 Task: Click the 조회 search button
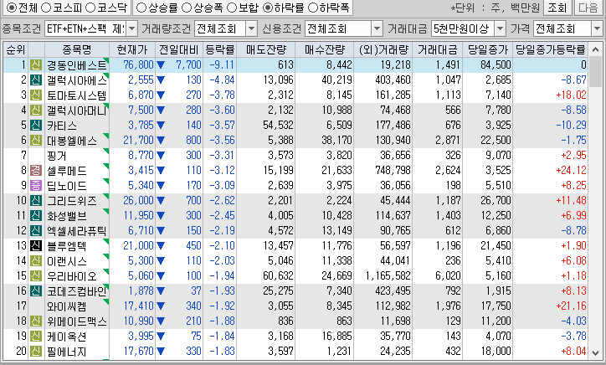(x=557, y=8)
